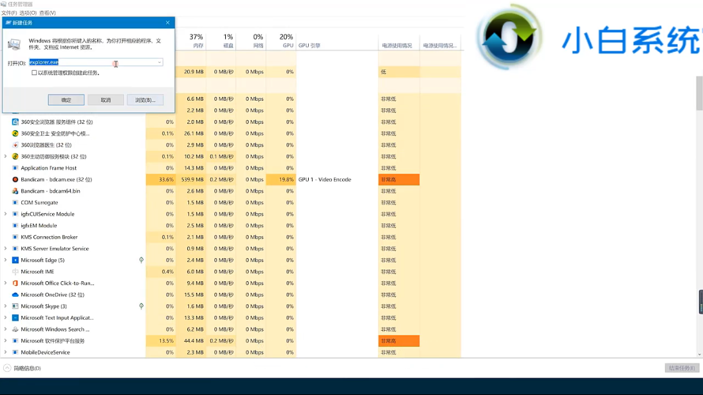Click the Microsoft Skype process icon
Screen dimensions: 703x395
coord(15,306)
